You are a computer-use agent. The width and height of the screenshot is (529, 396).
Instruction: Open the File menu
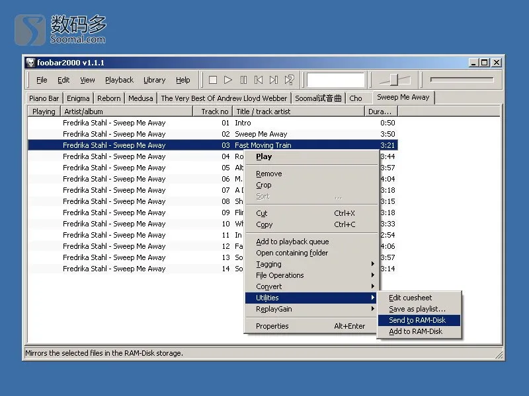coord(42,80)
